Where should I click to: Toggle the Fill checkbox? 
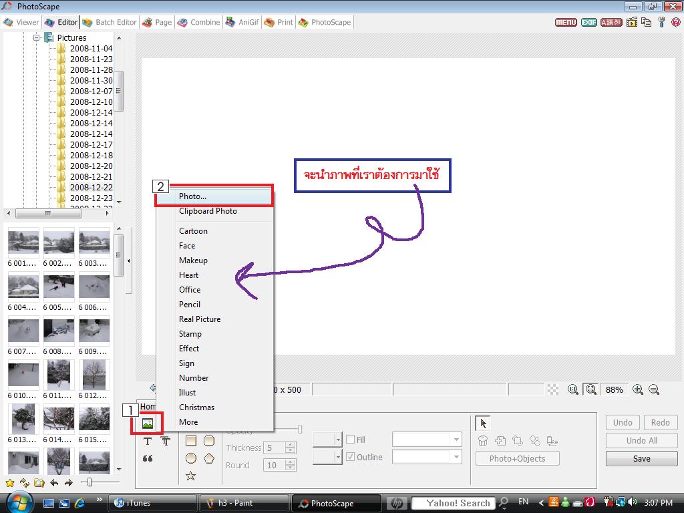click(350, 440)
